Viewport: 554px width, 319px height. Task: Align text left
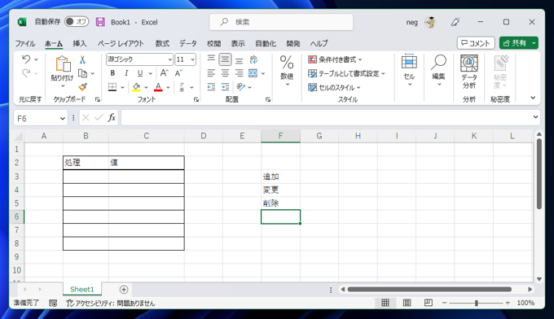point(211,73)
